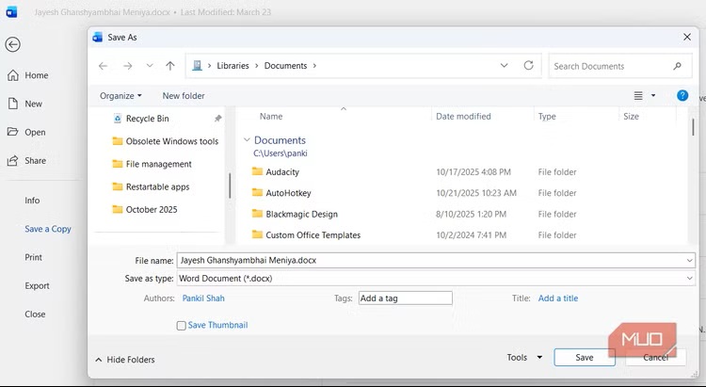Select Export in Word backstage menu
The image size is (706, 387).
tap(37, 285)
